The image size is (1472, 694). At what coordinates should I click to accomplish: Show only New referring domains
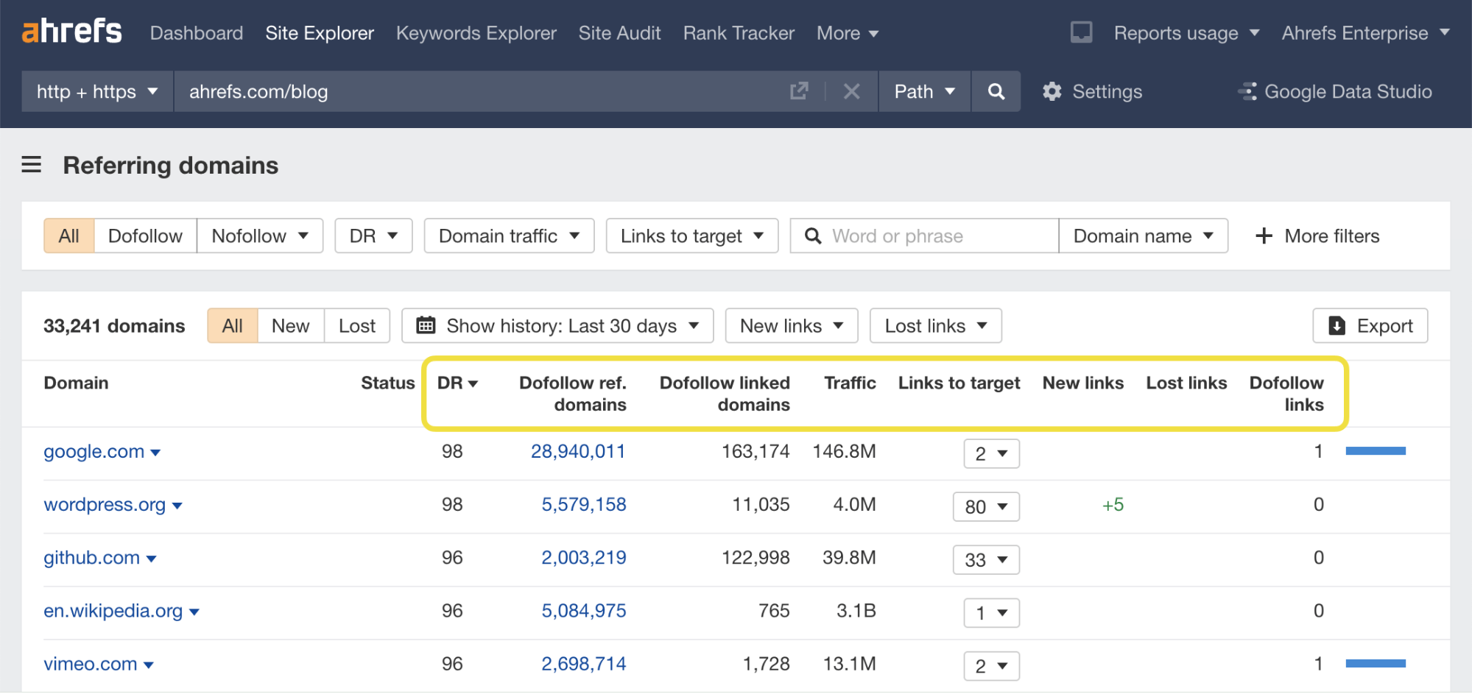[x=290, y=325]
